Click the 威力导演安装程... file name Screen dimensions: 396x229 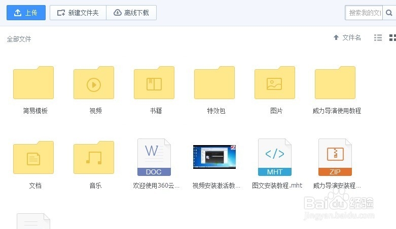point(337,186)
